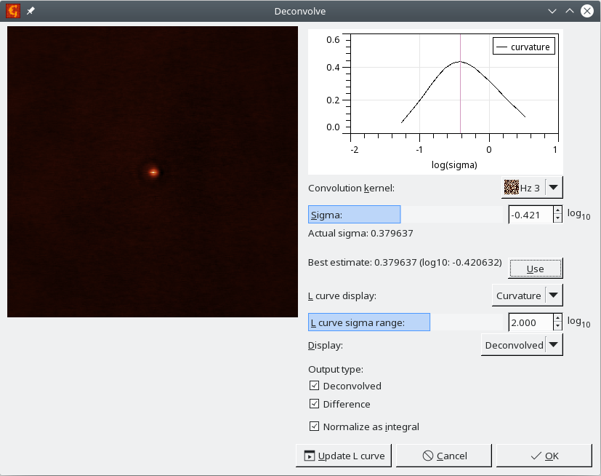Open the L curve display Curvature dropdown
This screenshot has height=476, width=601.
pos(528,295)
